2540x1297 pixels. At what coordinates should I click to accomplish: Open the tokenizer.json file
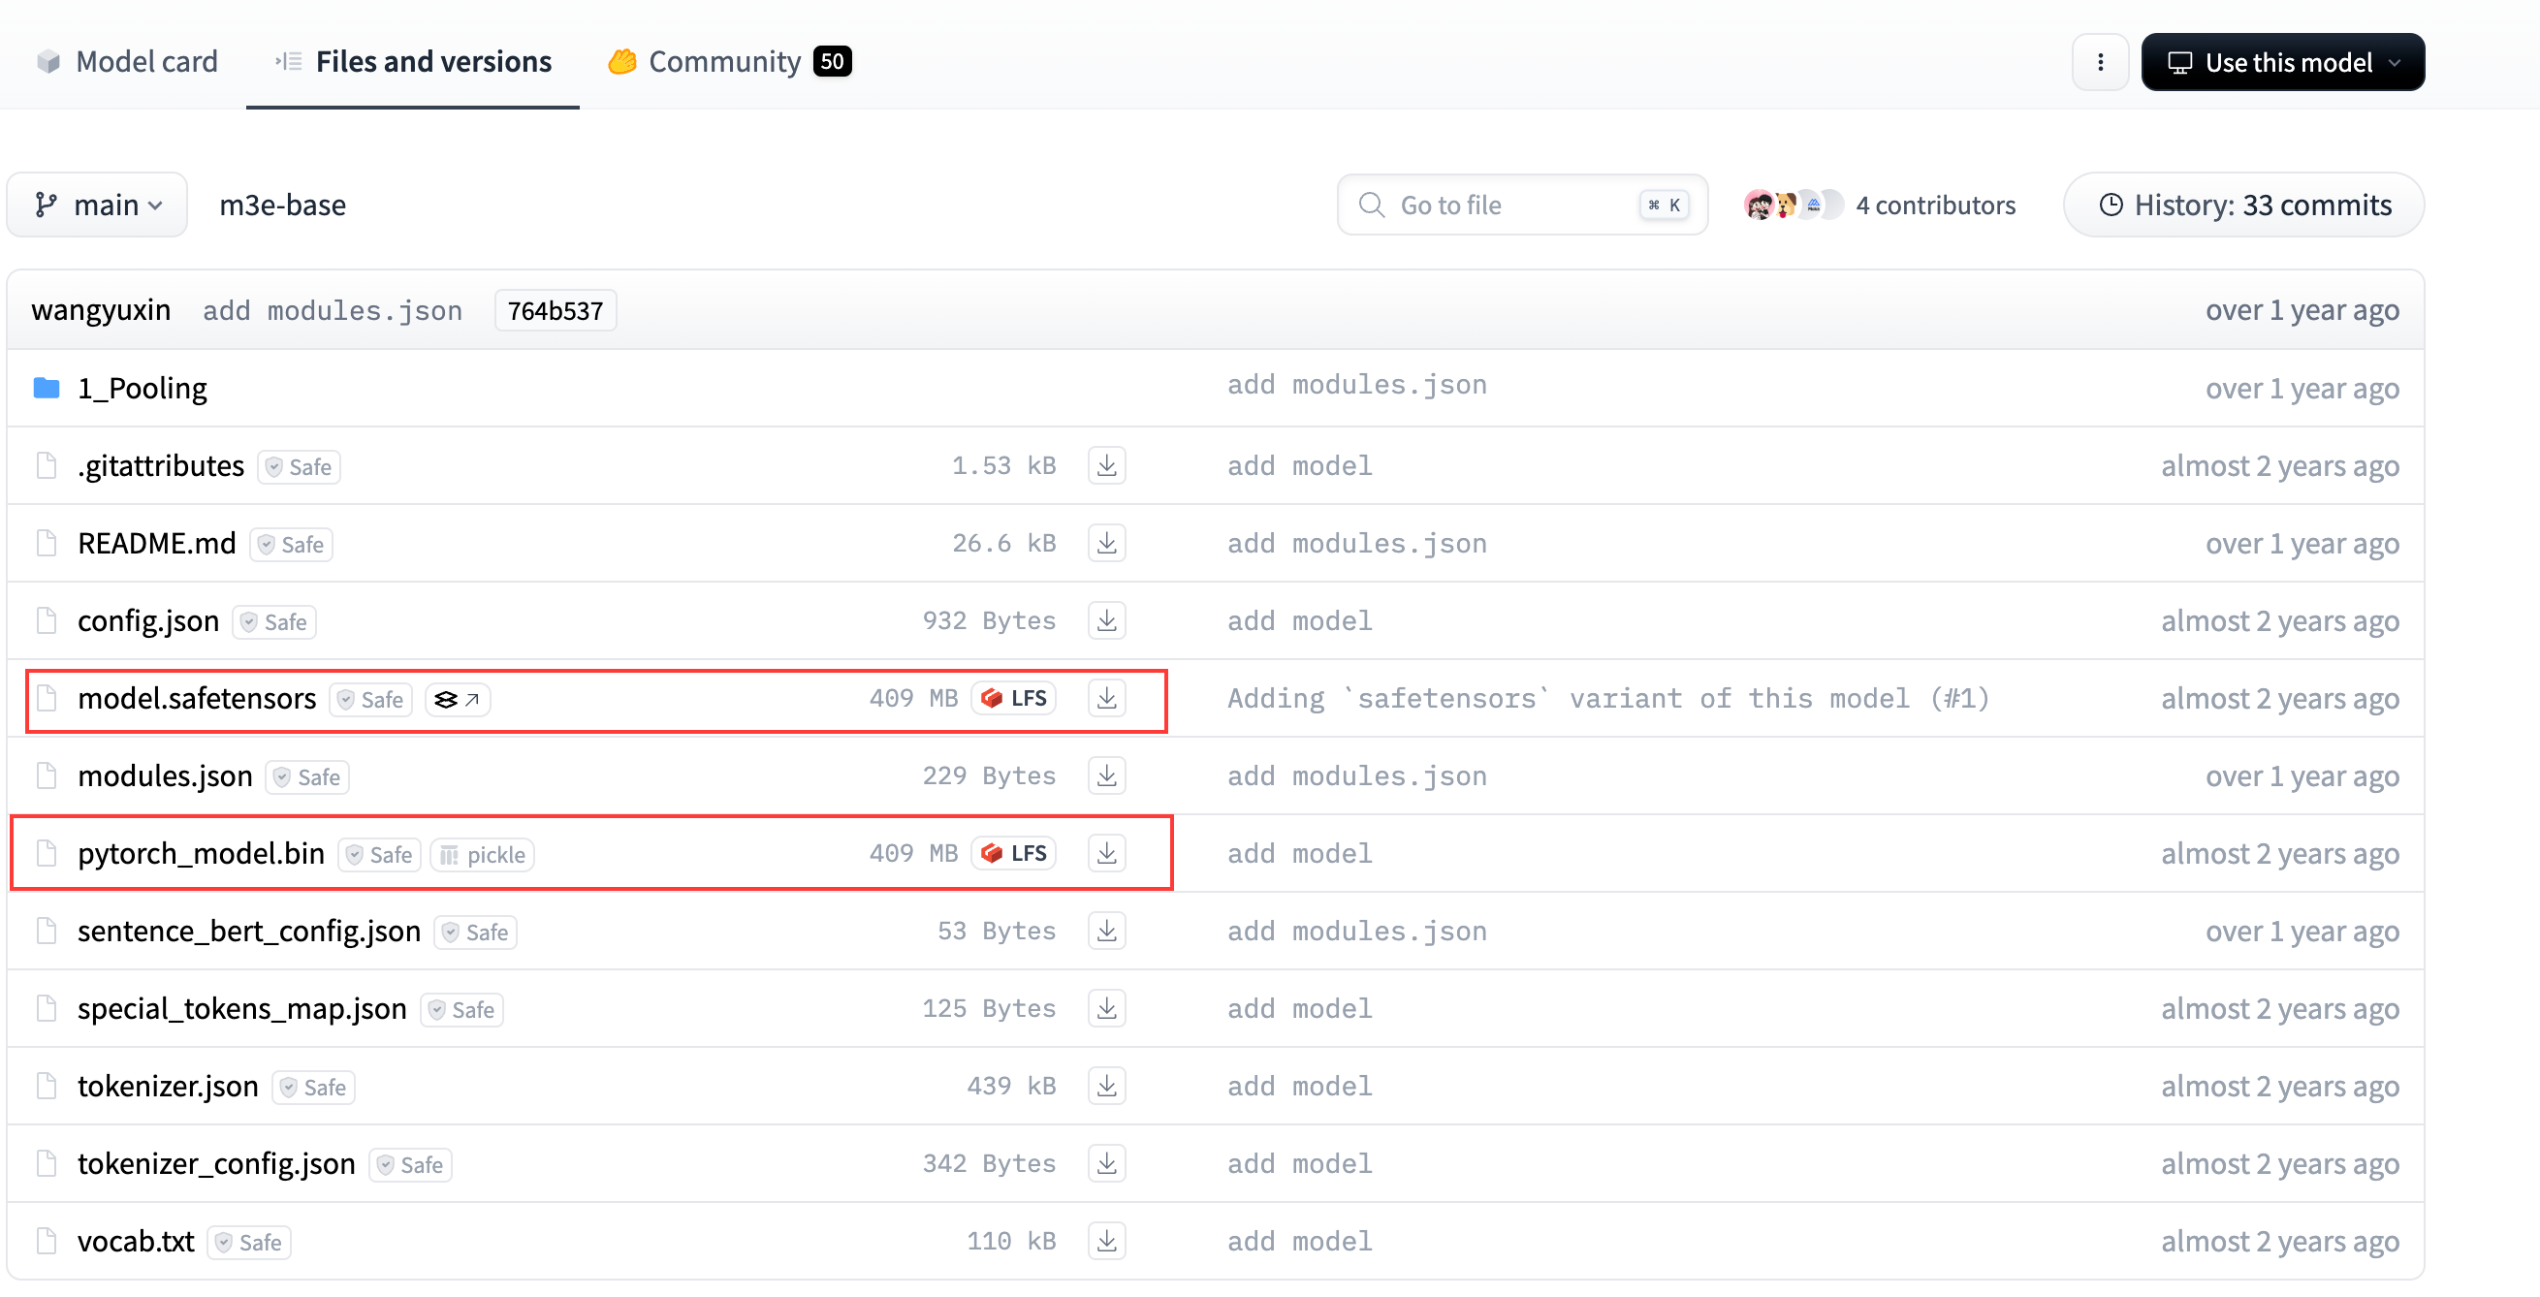pos(168,1085)
